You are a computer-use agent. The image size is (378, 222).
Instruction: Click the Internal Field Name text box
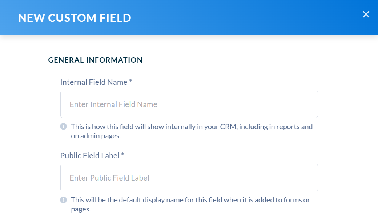[189, 104]
